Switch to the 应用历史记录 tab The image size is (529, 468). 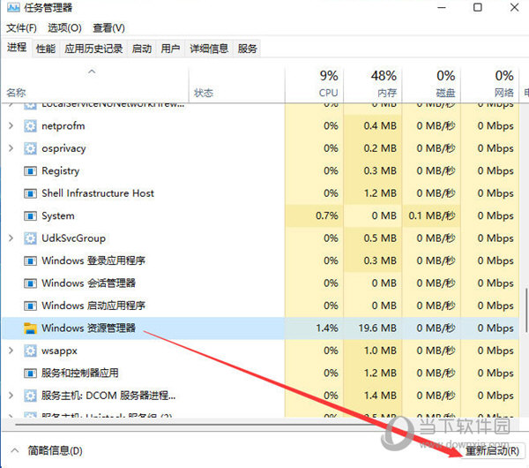[x=93, y=49]
